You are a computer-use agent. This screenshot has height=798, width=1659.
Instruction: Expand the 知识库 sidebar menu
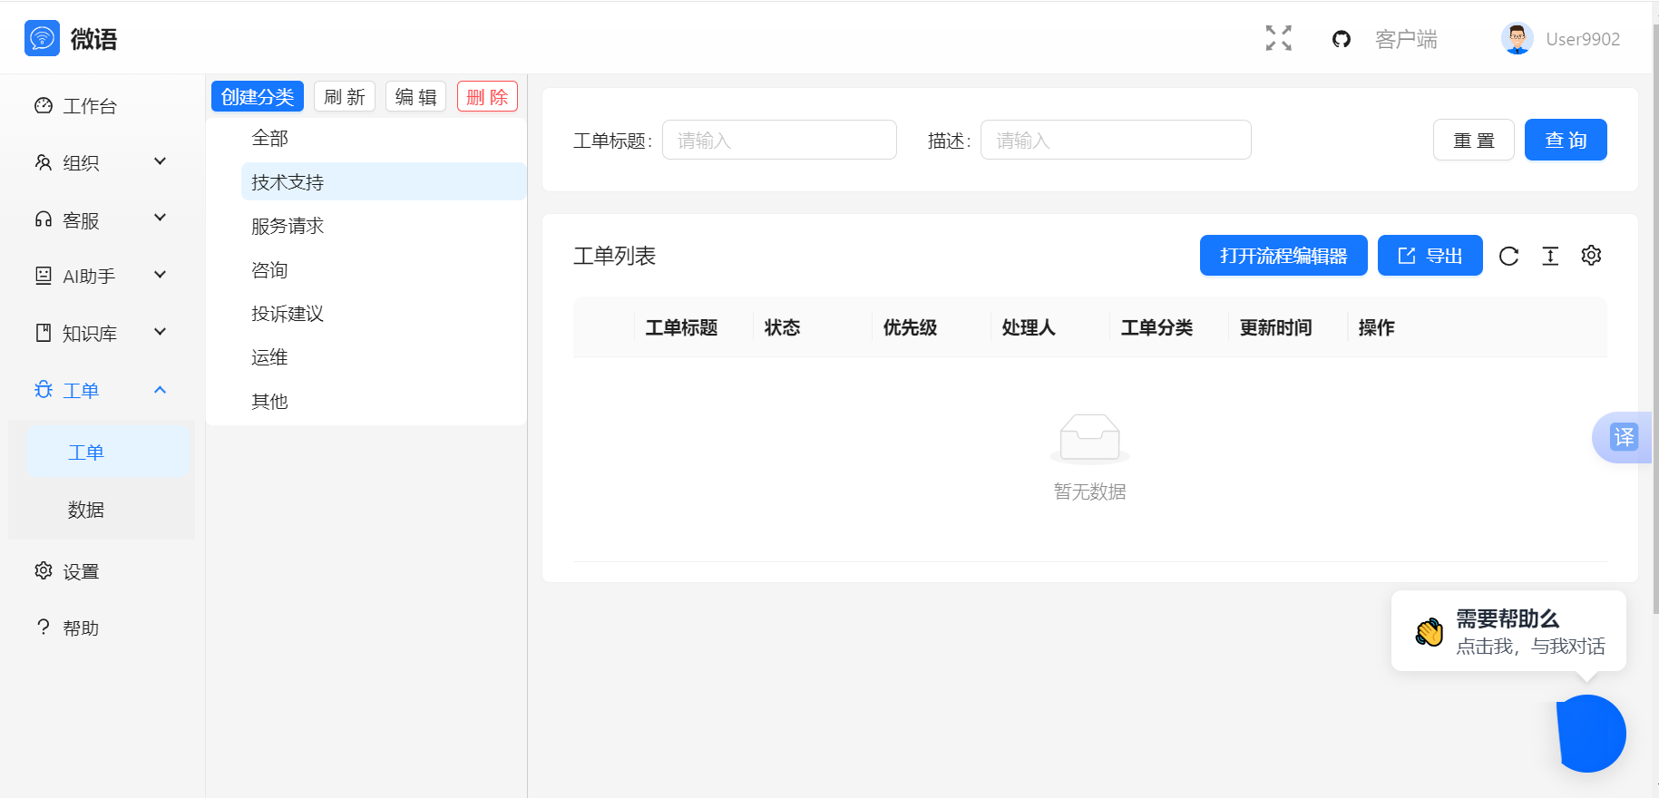pos(100,333)
